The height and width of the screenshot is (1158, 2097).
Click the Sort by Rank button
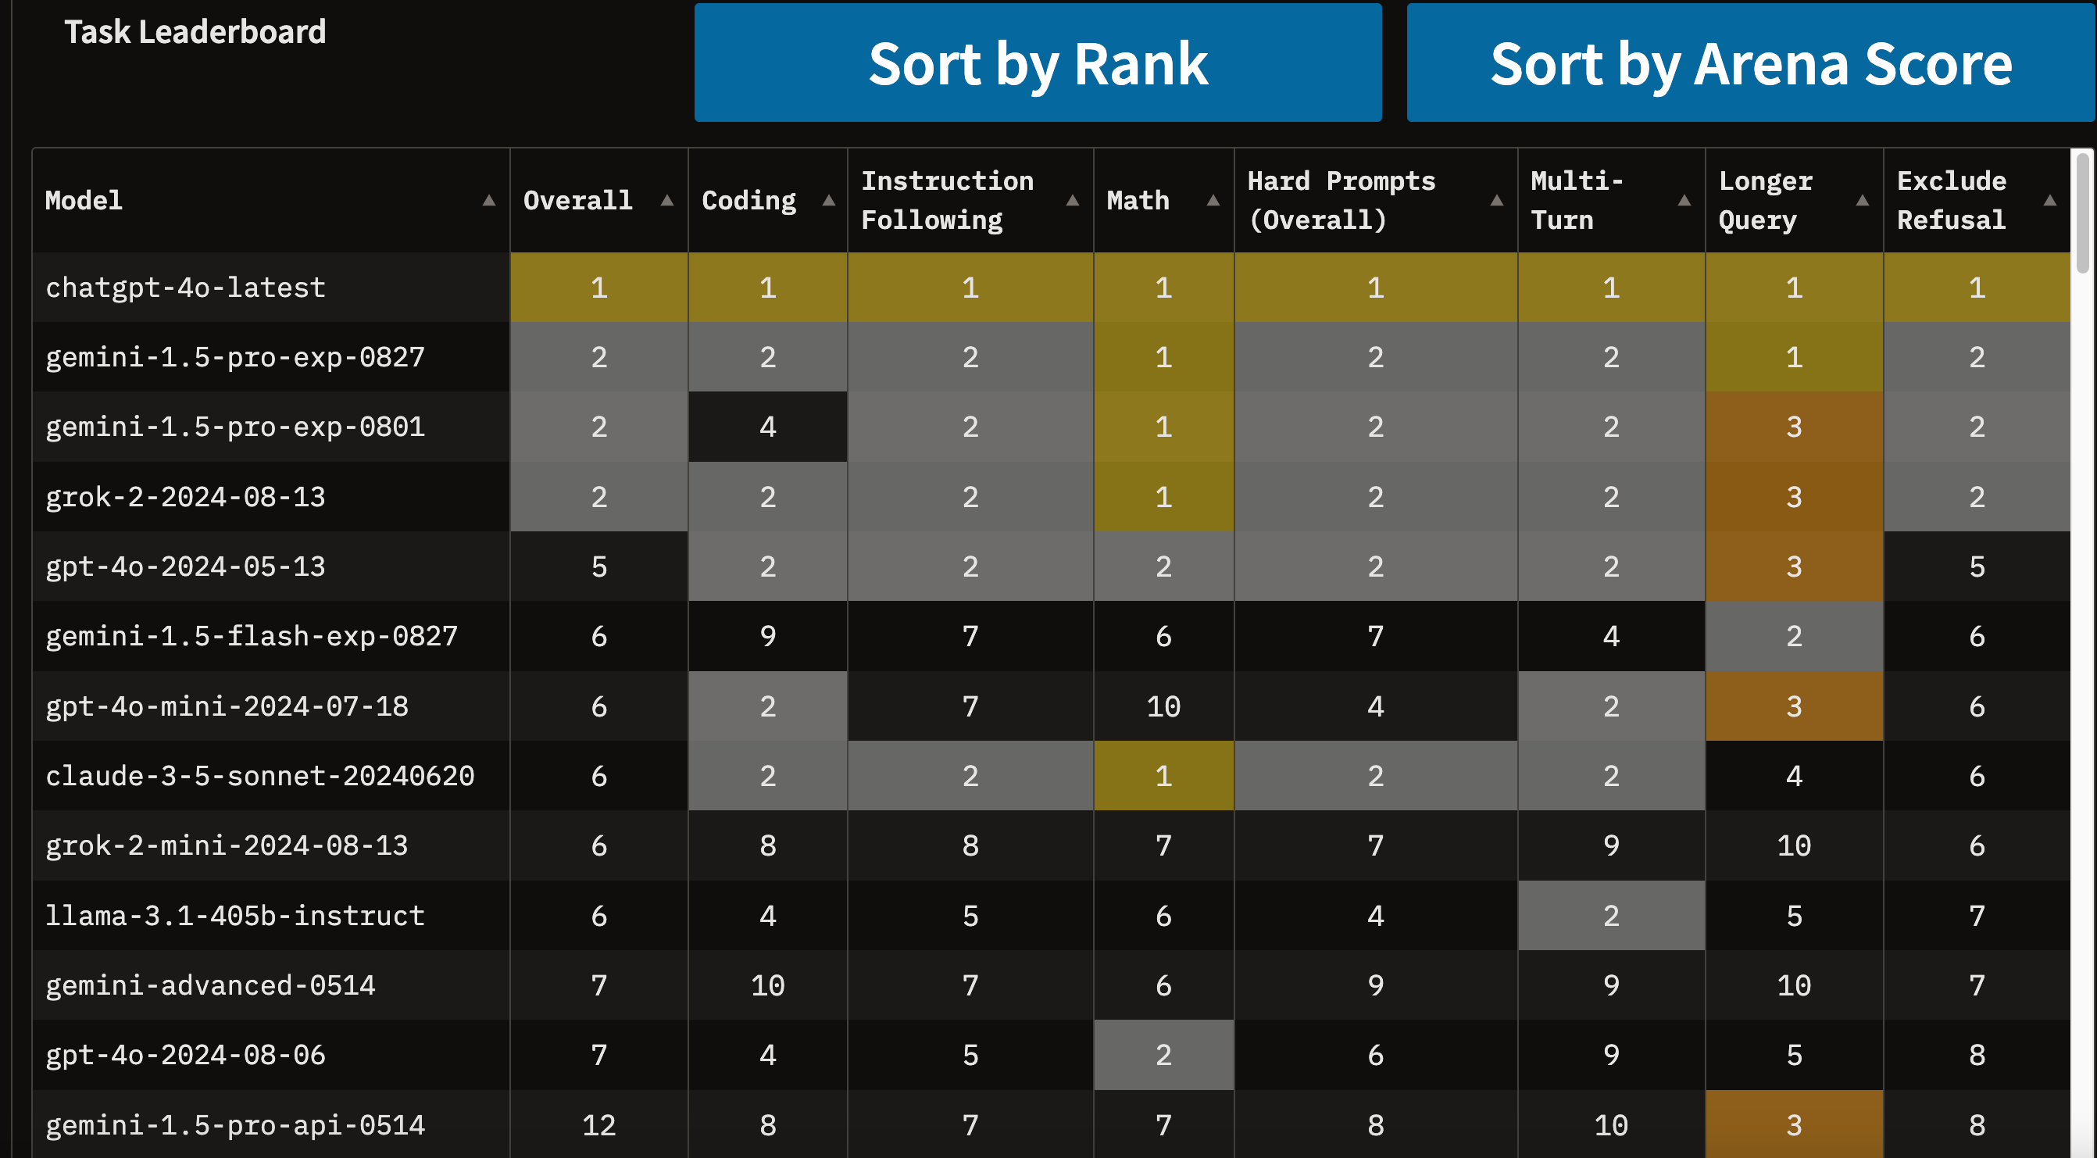(x=1037, y=63)
